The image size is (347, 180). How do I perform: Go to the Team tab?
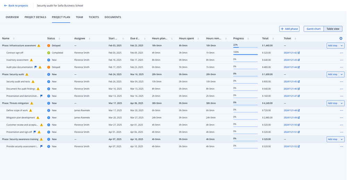[79, 17]
